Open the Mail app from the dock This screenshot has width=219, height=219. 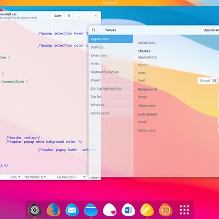[72, 210]
